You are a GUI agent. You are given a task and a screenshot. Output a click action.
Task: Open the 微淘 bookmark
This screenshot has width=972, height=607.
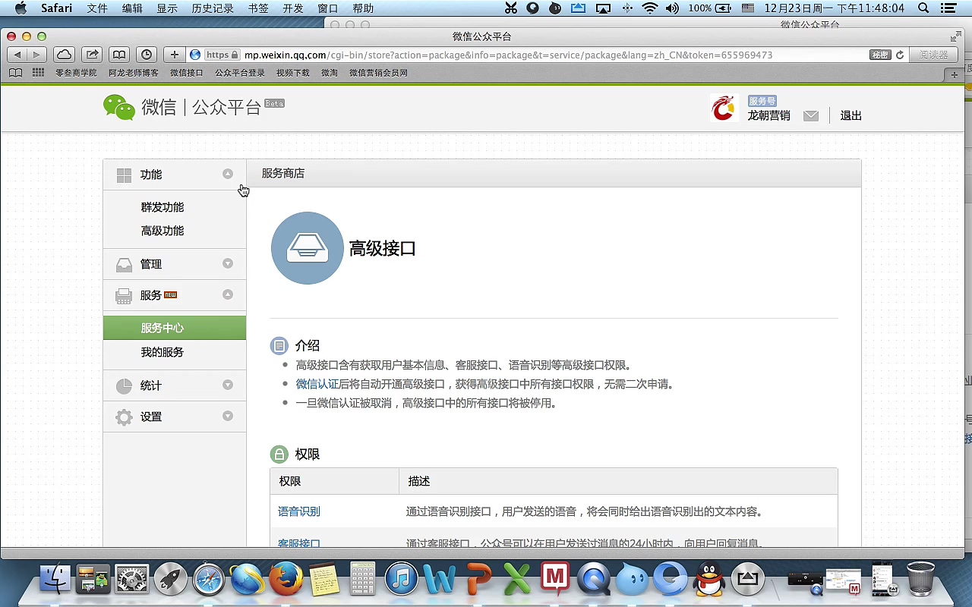tap(330, 73)
